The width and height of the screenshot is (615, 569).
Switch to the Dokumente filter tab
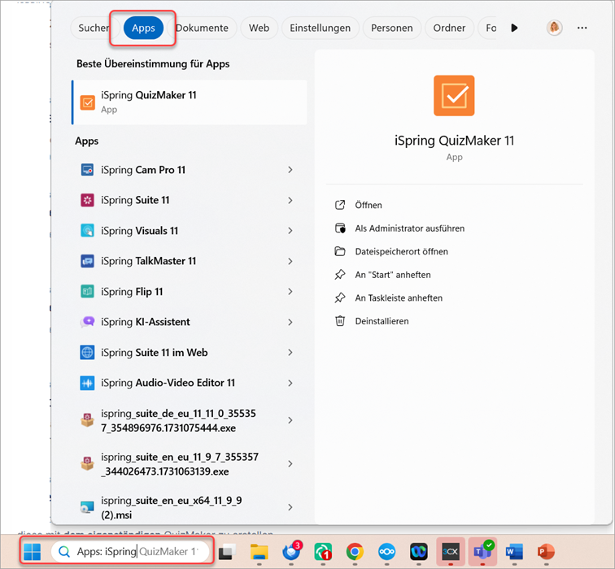[203, 28]
